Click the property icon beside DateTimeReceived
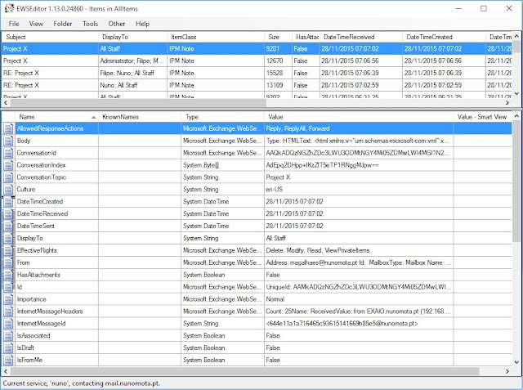523x390 pixels. click(x=8, y=214)
